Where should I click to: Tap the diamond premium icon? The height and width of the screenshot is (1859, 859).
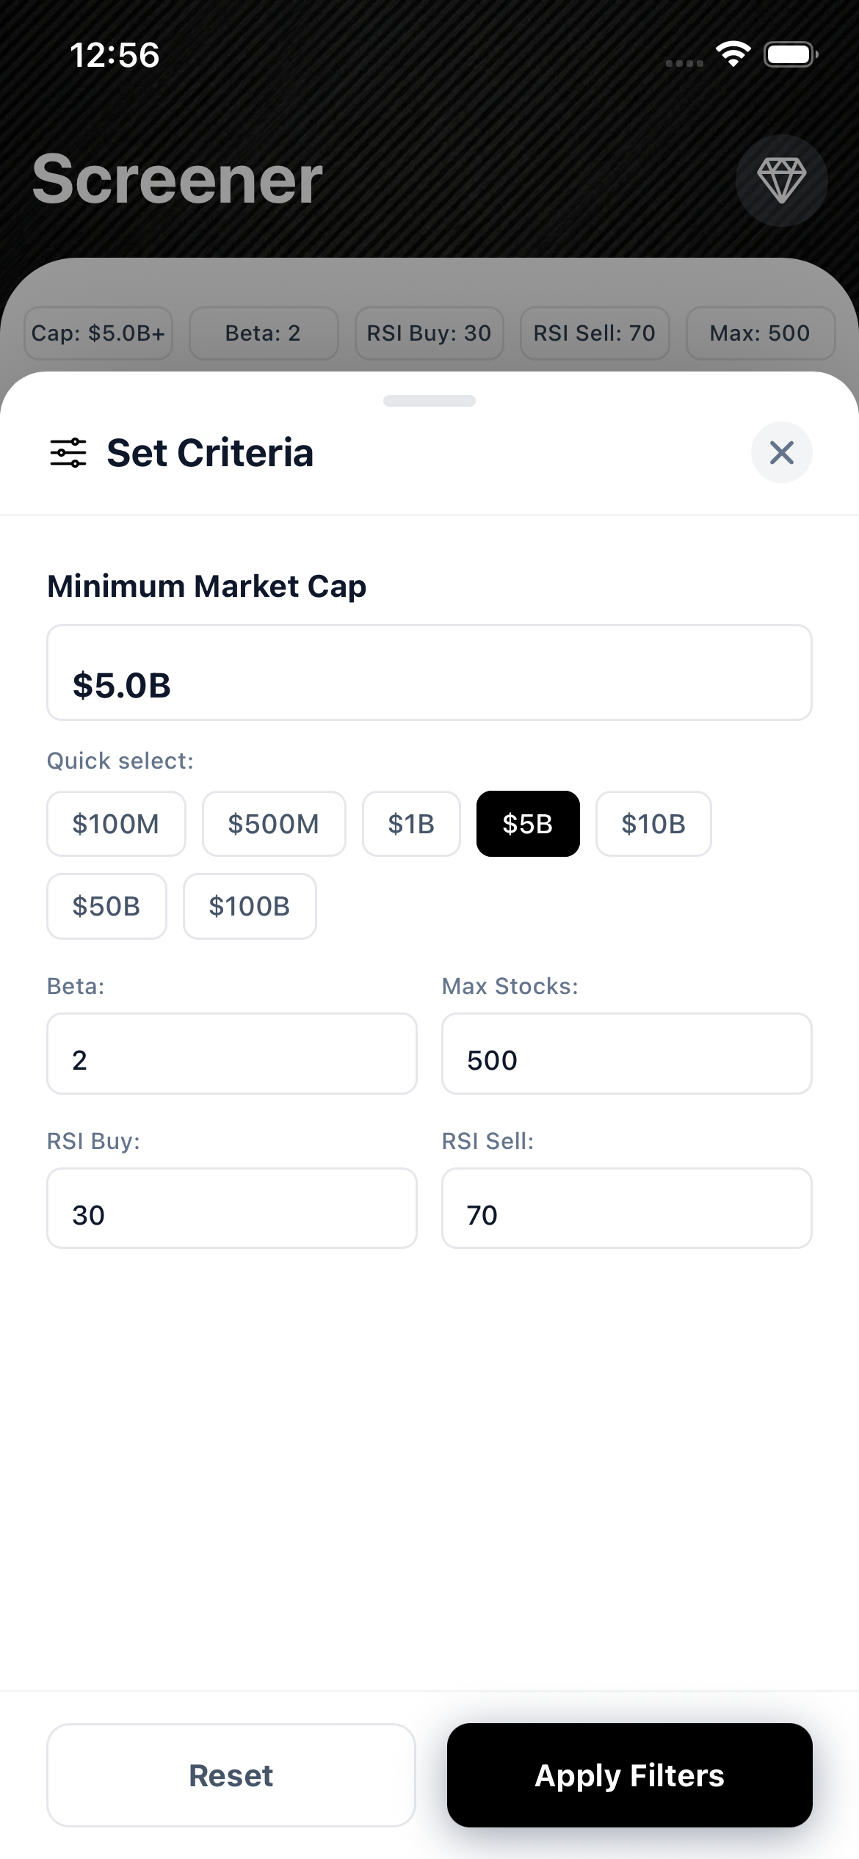pyautogui.click(x=781, y=180)
